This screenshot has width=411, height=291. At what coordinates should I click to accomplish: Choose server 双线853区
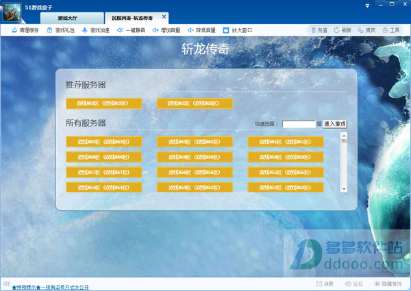coord(195,188)
